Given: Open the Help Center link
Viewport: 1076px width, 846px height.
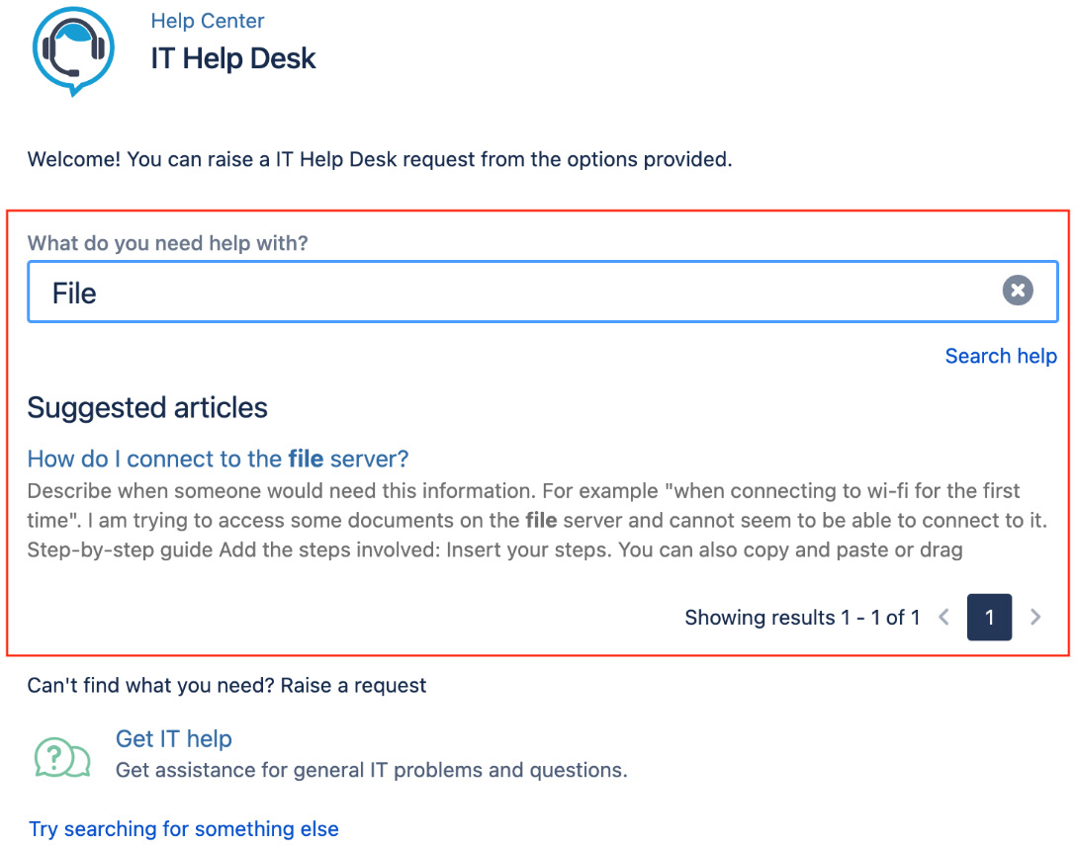Looking at the screenshot, I should point(208,21).
